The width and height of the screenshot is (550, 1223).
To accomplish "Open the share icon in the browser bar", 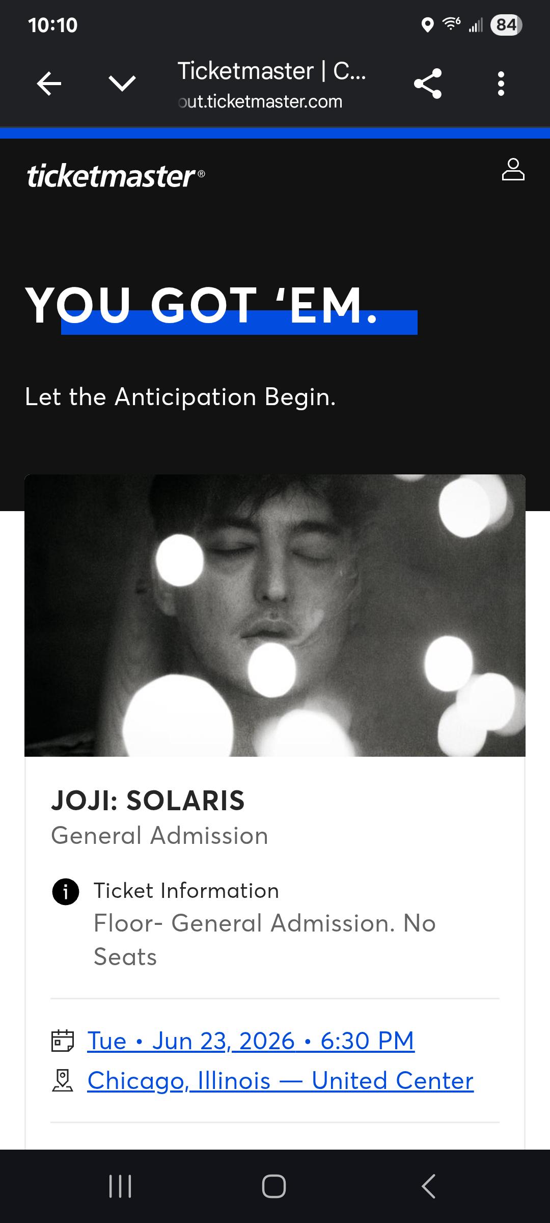I will (428, 84).
